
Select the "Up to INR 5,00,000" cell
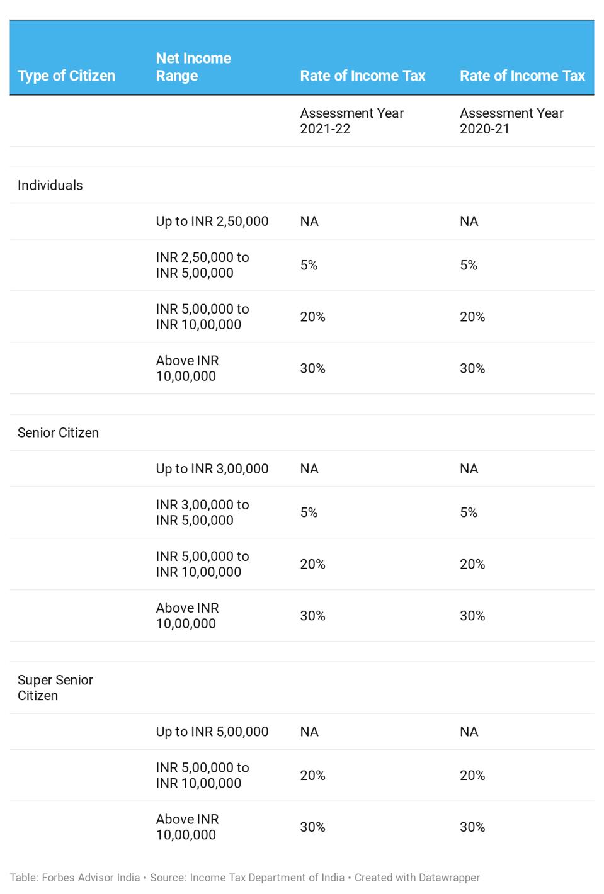coord(212,732)
